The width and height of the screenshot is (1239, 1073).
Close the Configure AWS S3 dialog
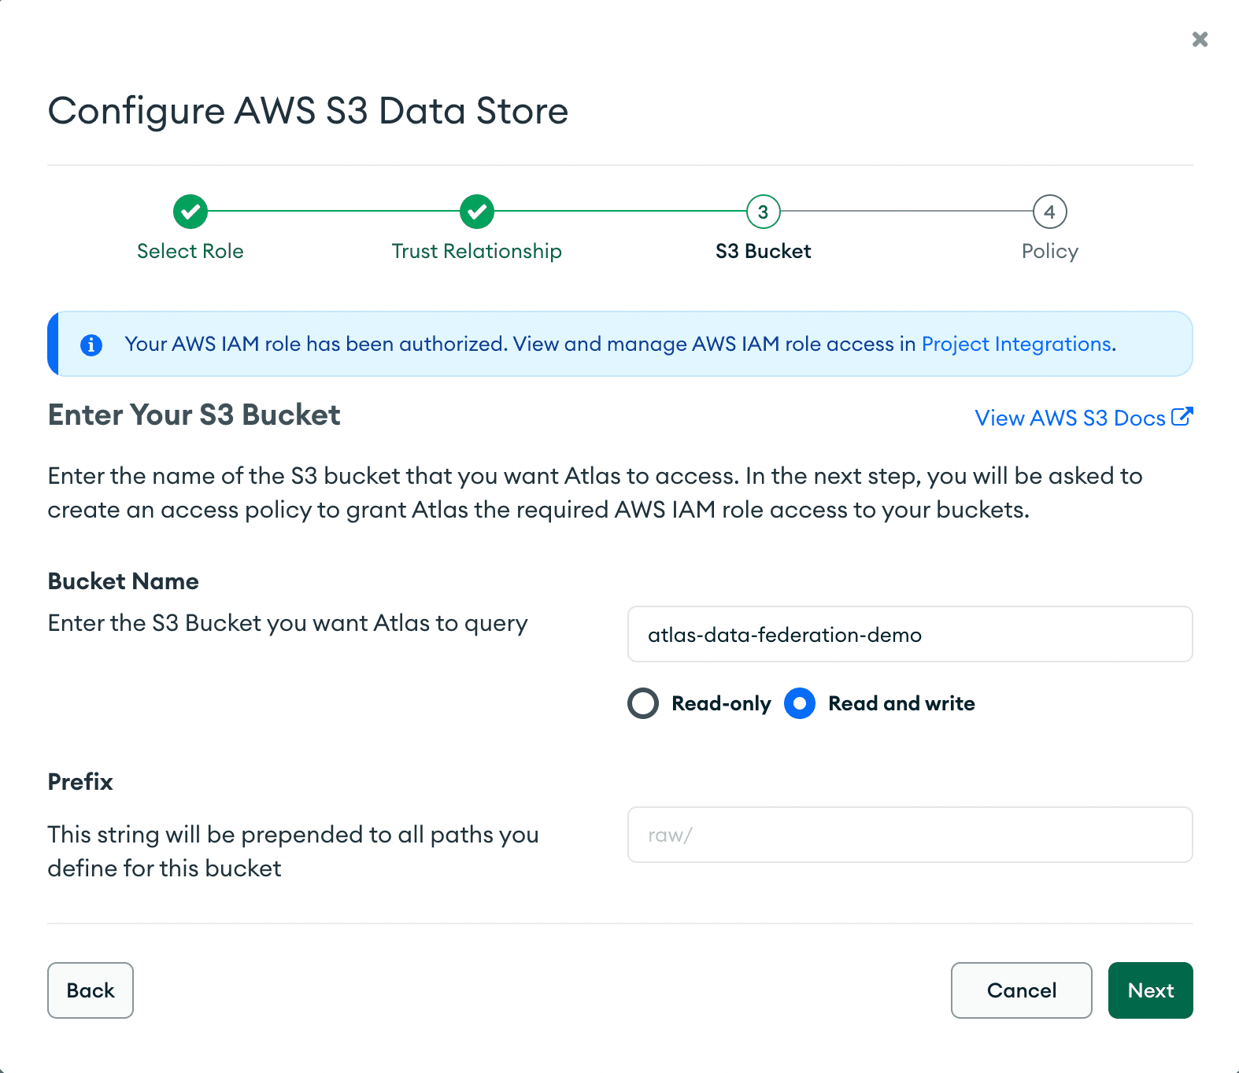pos(1200,39)
